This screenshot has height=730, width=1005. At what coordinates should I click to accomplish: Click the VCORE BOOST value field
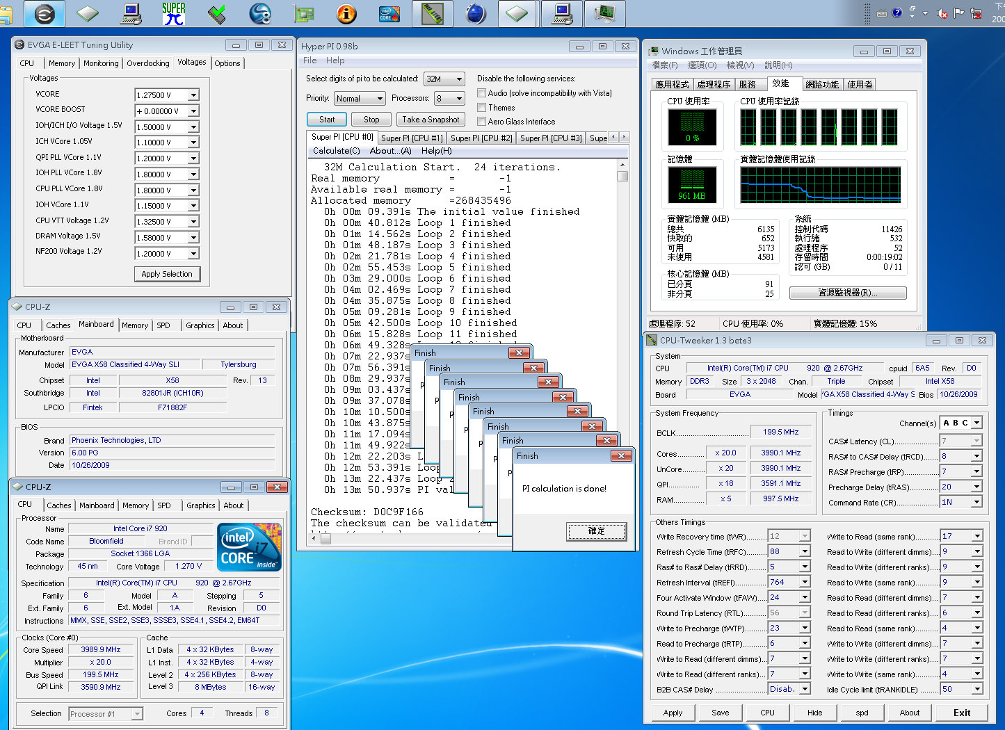point(161,111)
